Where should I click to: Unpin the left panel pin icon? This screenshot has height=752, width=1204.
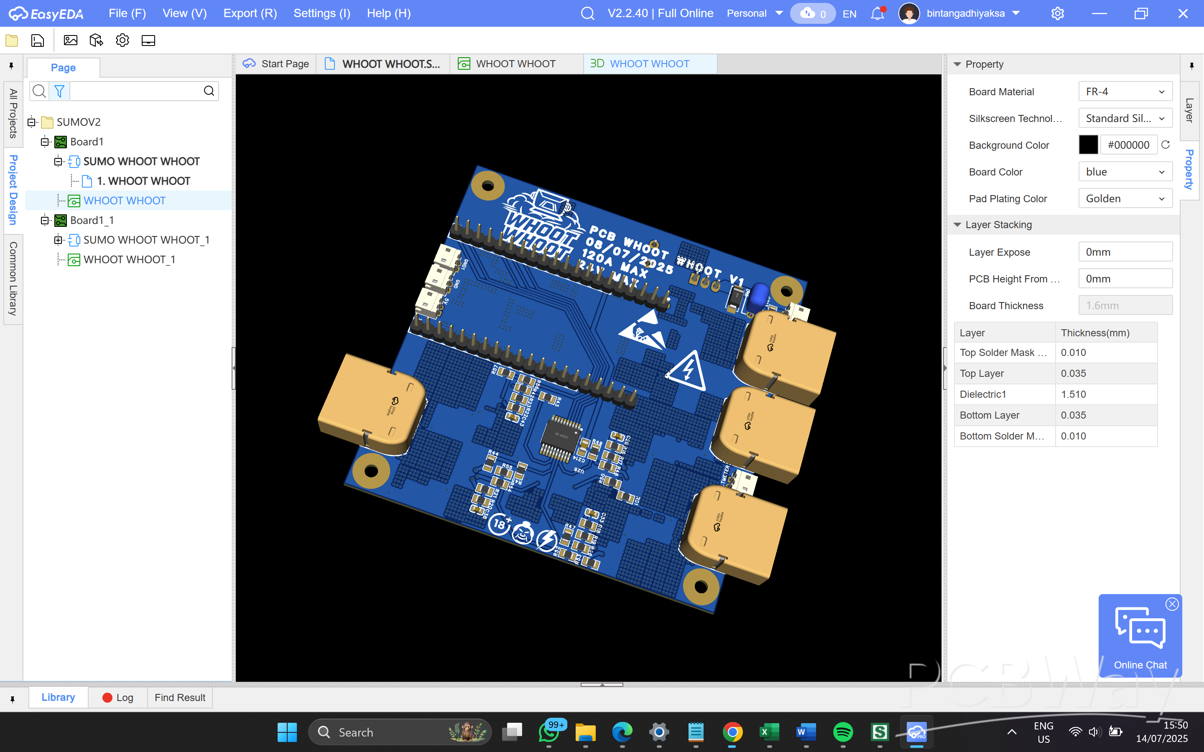click(x=11, y=66)
